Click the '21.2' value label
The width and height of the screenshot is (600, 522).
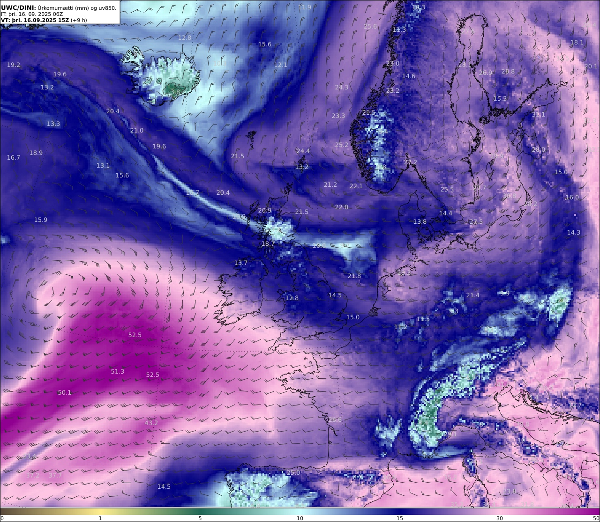coord(330,185)
